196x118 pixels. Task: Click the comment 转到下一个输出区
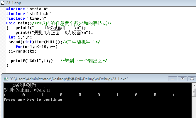tap(84, 61)
